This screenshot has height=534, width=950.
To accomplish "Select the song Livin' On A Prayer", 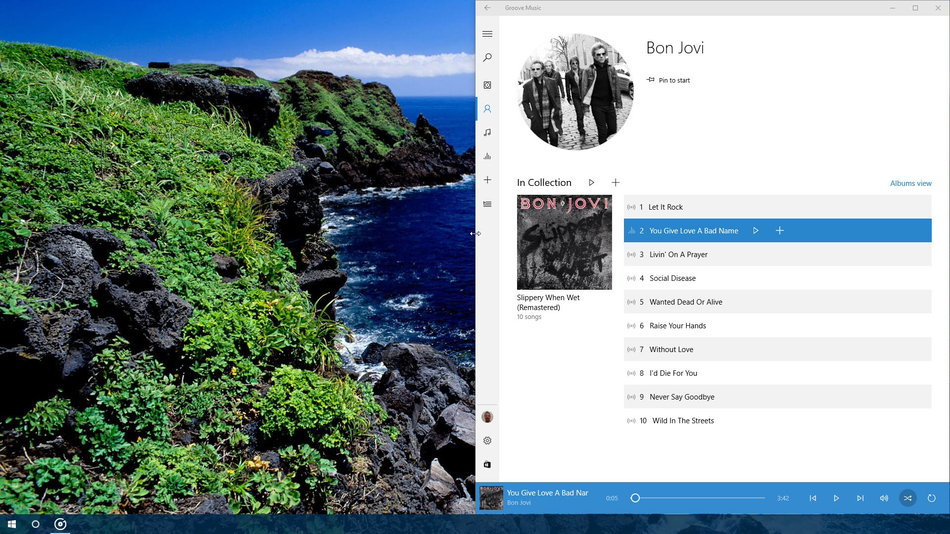I will (777, 255).
